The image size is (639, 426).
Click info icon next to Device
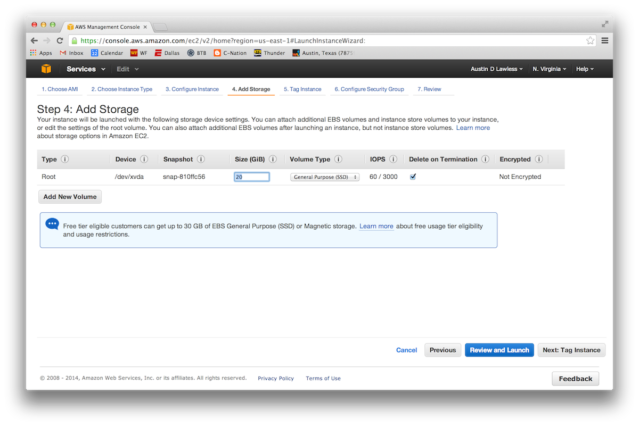pyautogui.click(x=144, y=159)
